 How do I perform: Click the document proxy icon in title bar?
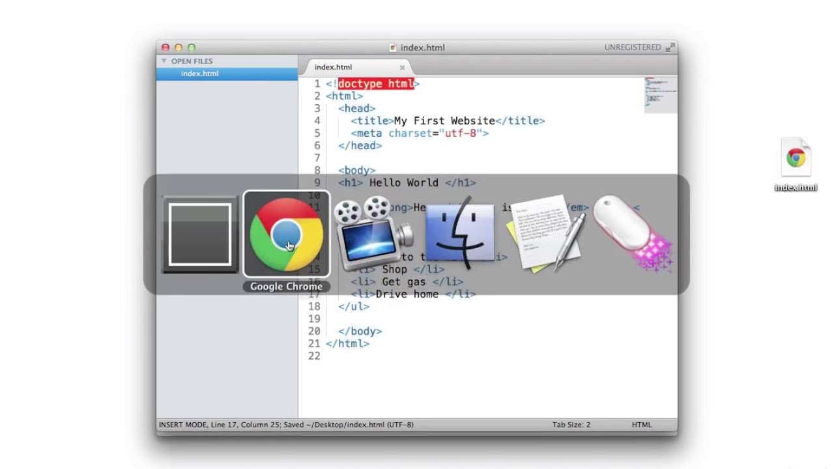coord(393,48)
